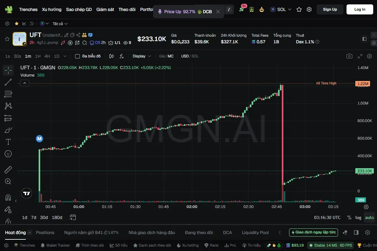Open the Fibonacci retracement tool
This screenshot has height=251, width=377.
(x=8, y=94)
